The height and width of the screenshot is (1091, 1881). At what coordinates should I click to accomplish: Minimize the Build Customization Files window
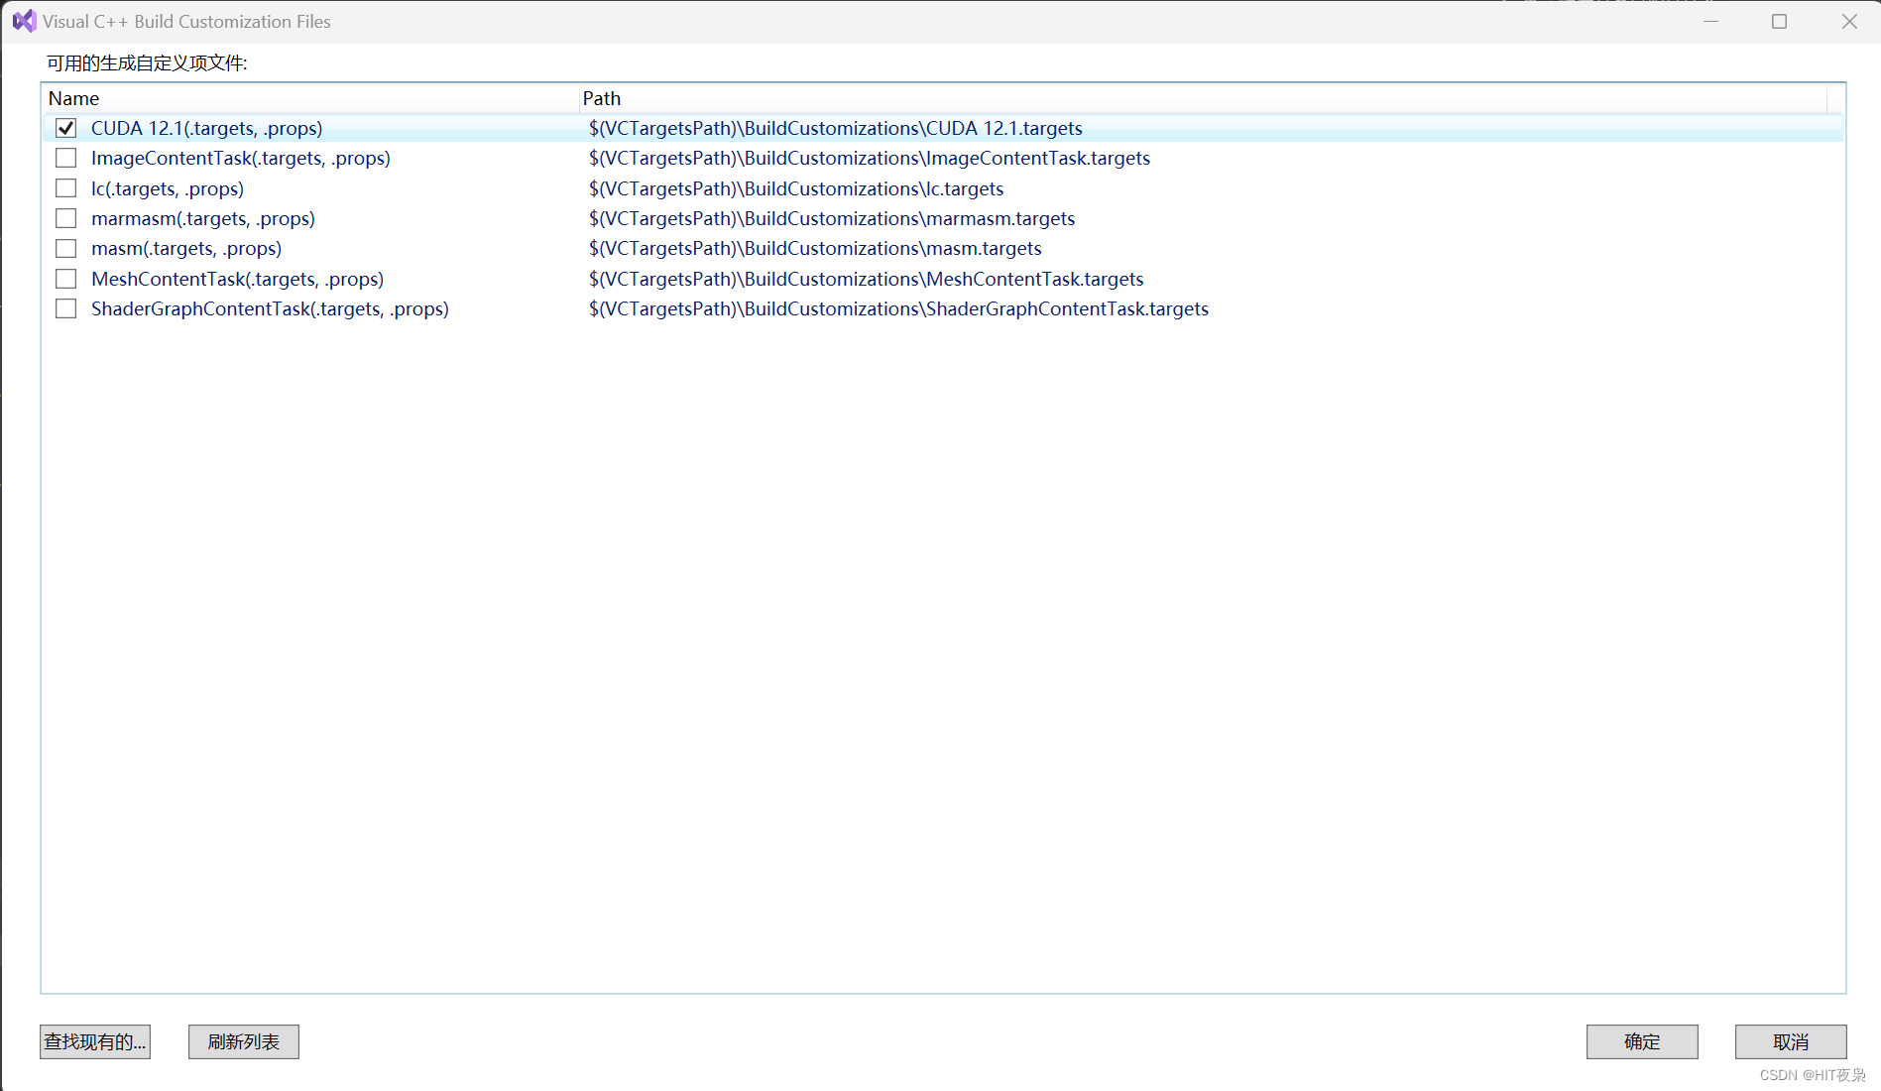pyautogui.click(x=1710, y=21)
